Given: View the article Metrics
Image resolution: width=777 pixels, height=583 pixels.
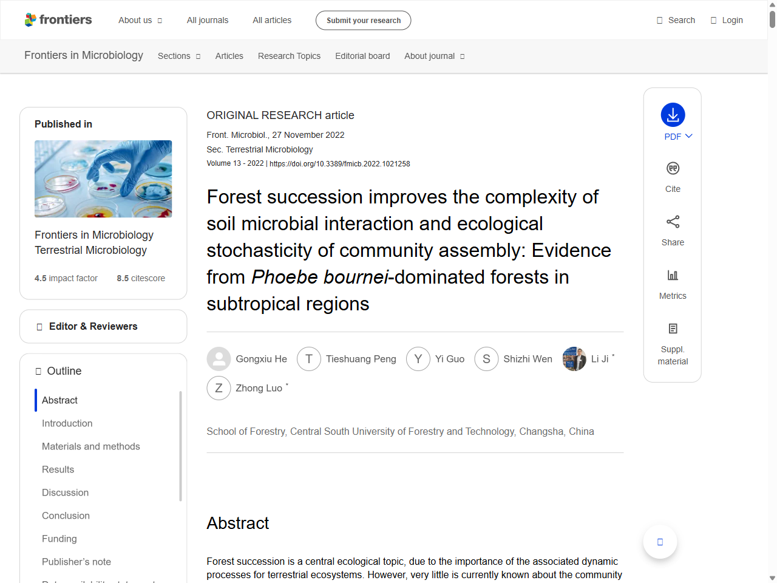Looking at the screenshot, I should point(672,283).
